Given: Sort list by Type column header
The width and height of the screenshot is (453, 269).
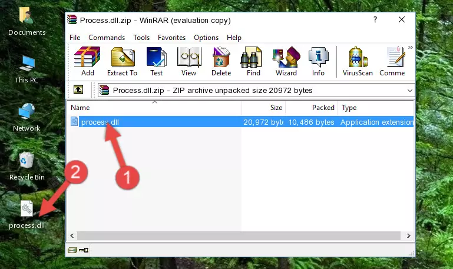Looking at the screenshot, I should pos(376,108).
